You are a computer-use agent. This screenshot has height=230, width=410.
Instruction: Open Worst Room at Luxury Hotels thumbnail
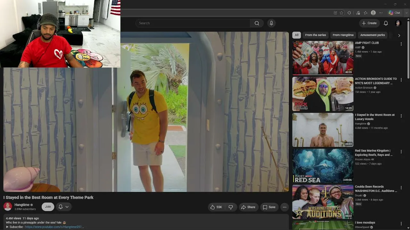tap(323, 130)
